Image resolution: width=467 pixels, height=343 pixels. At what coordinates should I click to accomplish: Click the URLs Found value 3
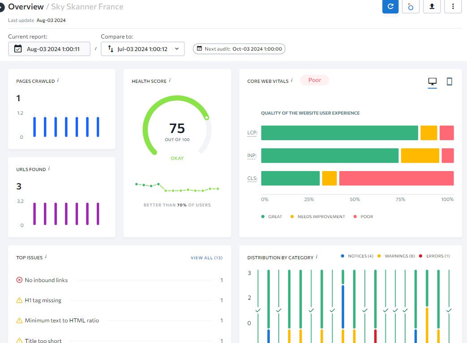coord(19,186)
